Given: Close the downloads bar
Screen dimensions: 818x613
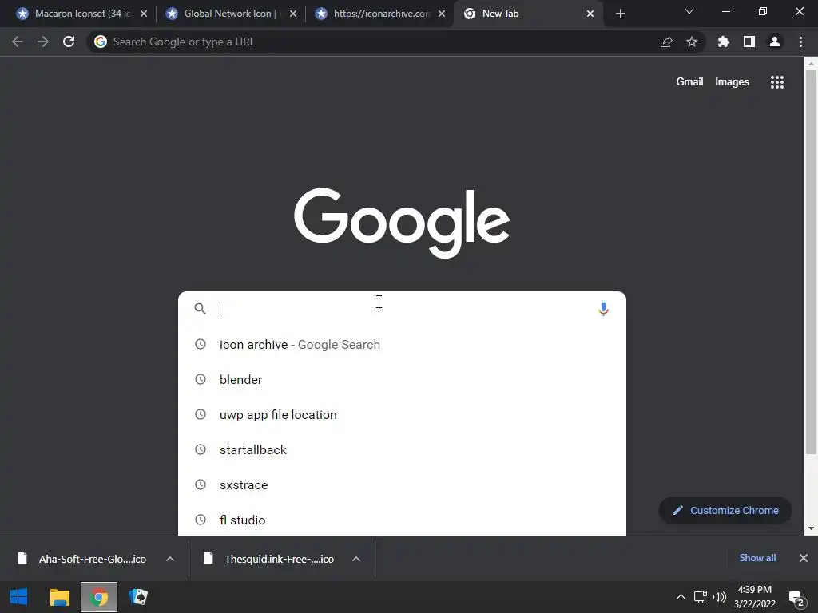Looking at the screenshot, I should click(804, 558).
